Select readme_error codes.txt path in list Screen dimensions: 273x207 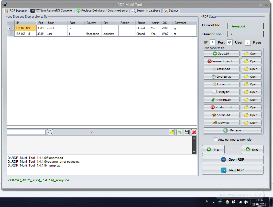coord(43,162)
